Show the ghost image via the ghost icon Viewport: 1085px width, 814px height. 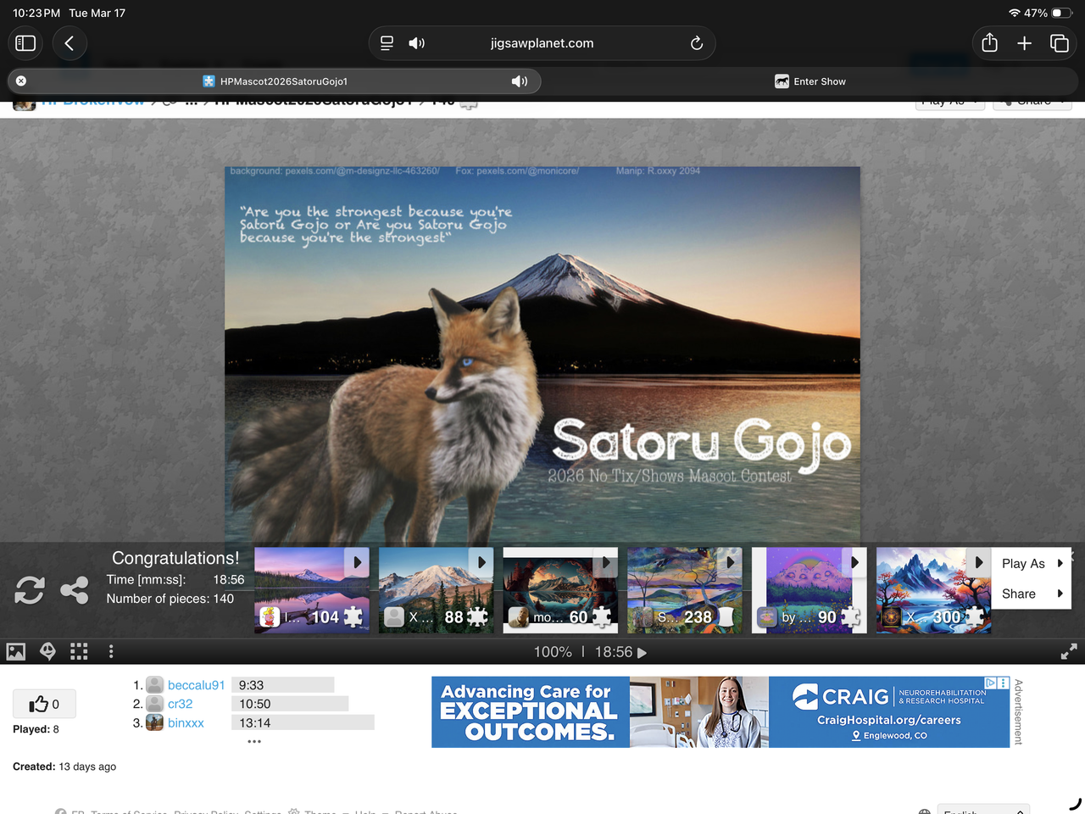tap(47, 651)
